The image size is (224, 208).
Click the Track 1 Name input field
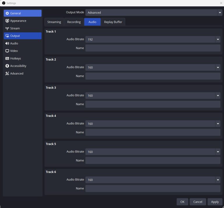click(153, 48)
